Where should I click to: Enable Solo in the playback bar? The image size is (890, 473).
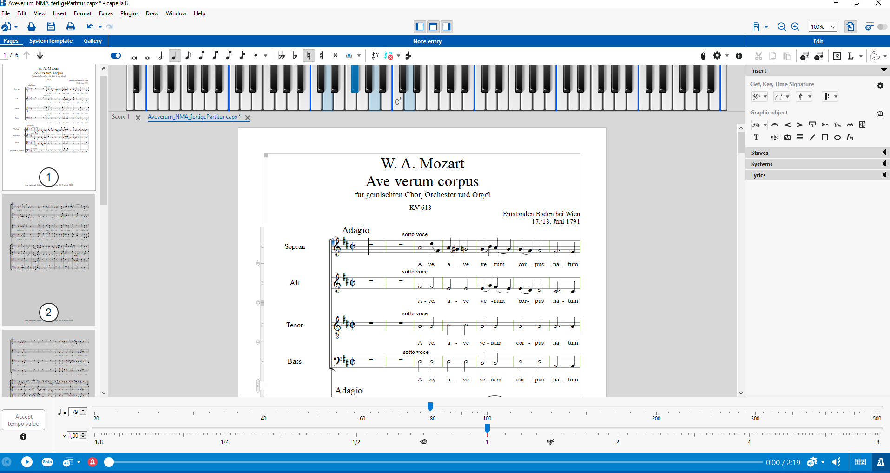(x=46, y=462)
